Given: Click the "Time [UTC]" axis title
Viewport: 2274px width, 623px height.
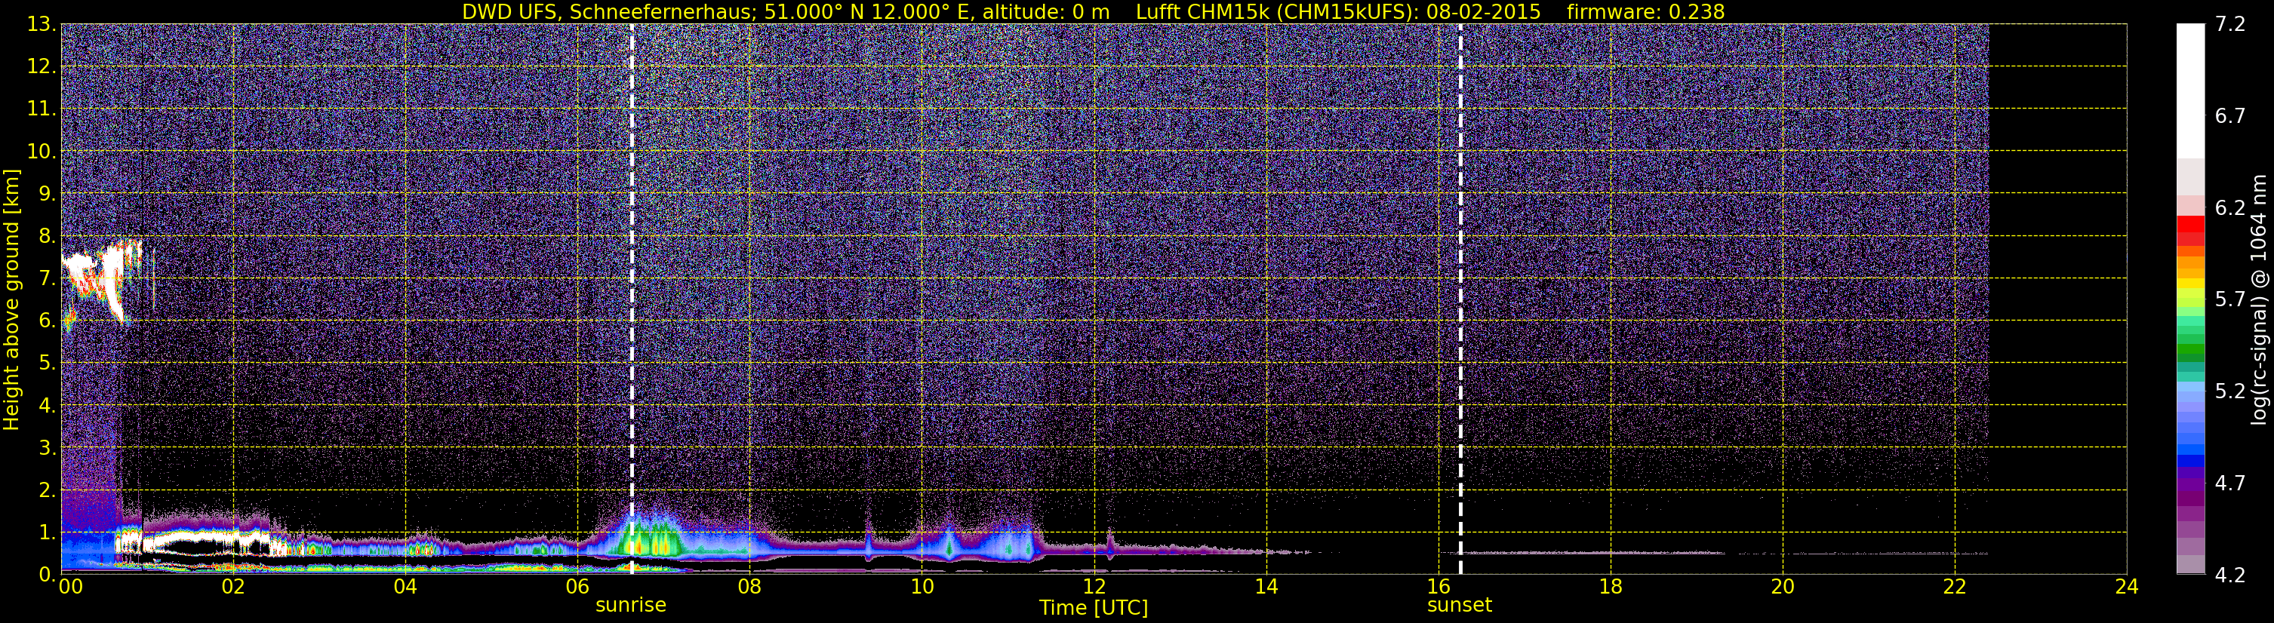Looking at the screenshot, I should (x=1094, y=608).
